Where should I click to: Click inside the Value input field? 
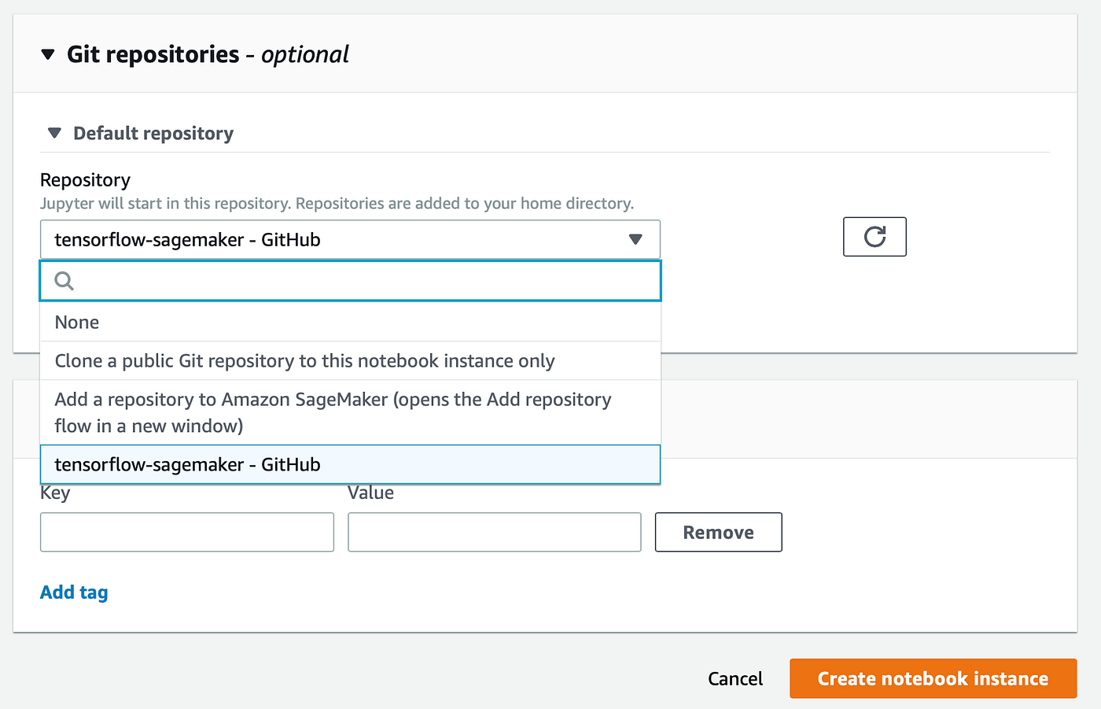tap(494, 532)
